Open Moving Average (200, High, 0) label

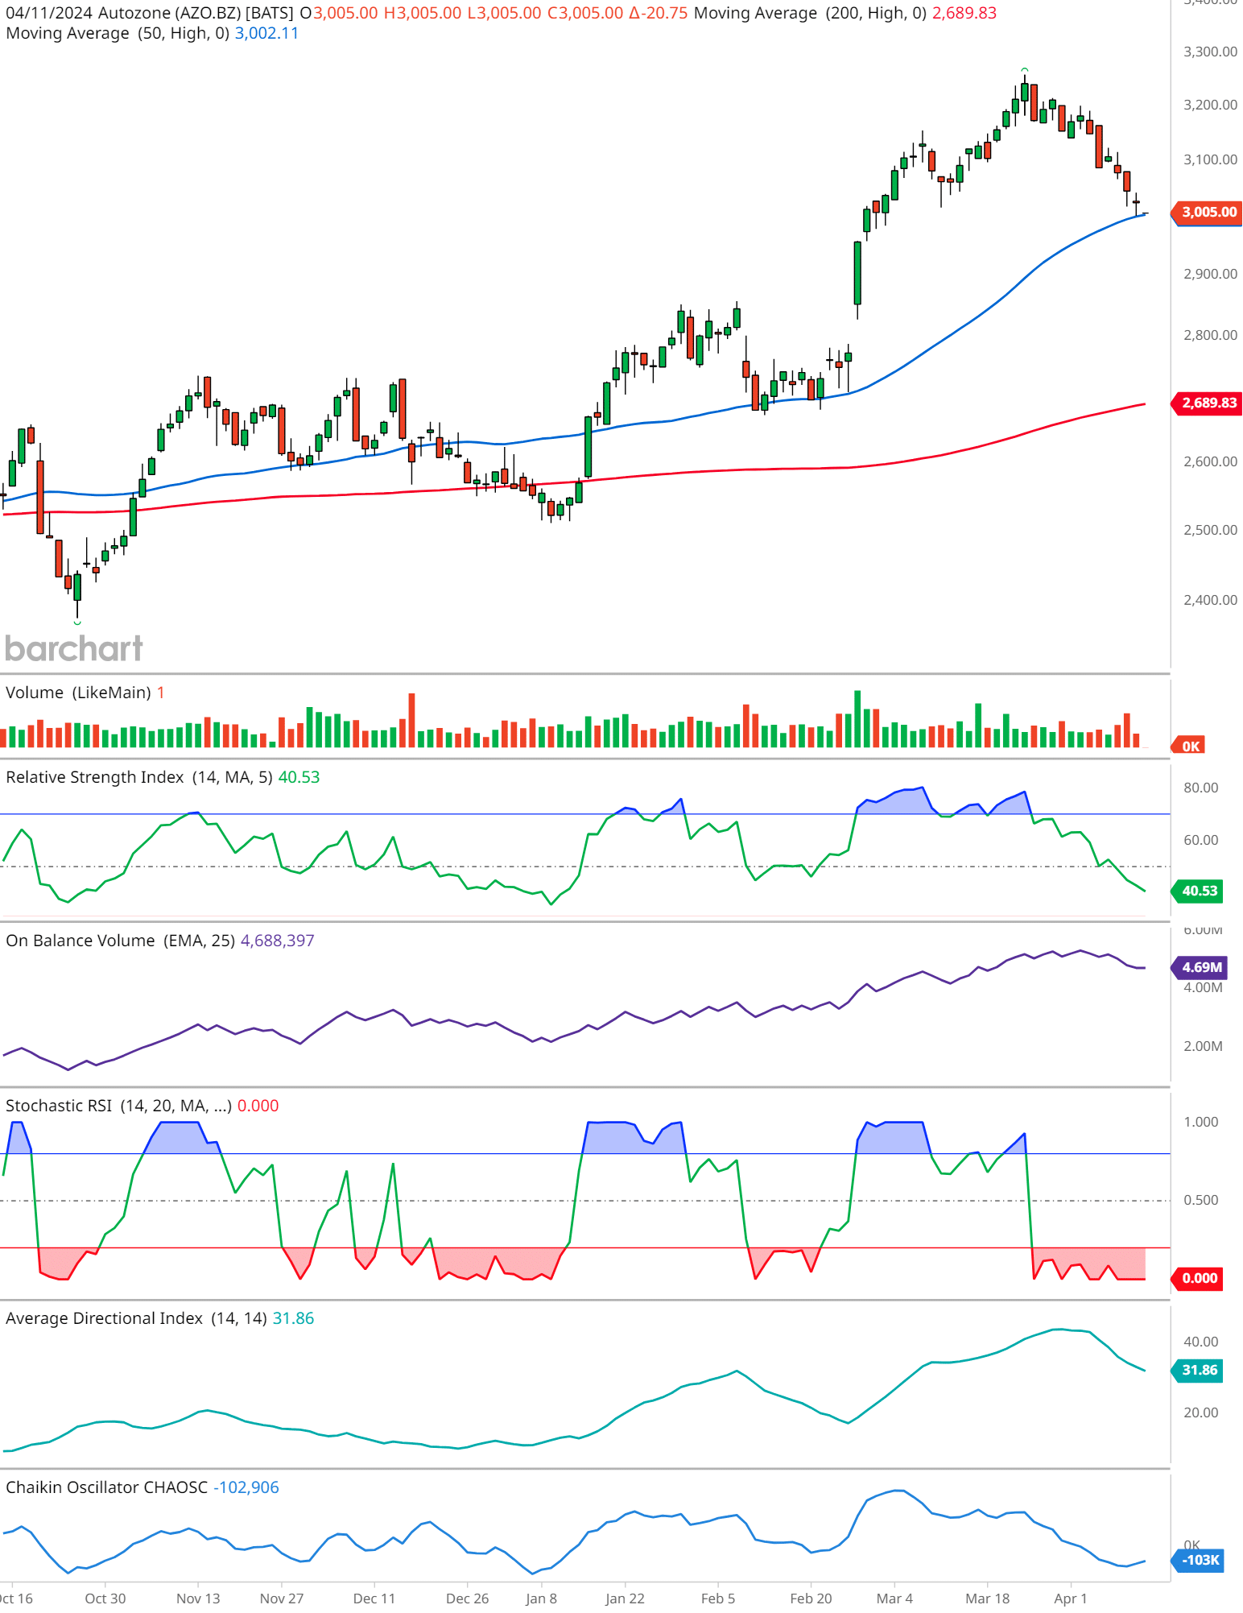coord(810,13)
